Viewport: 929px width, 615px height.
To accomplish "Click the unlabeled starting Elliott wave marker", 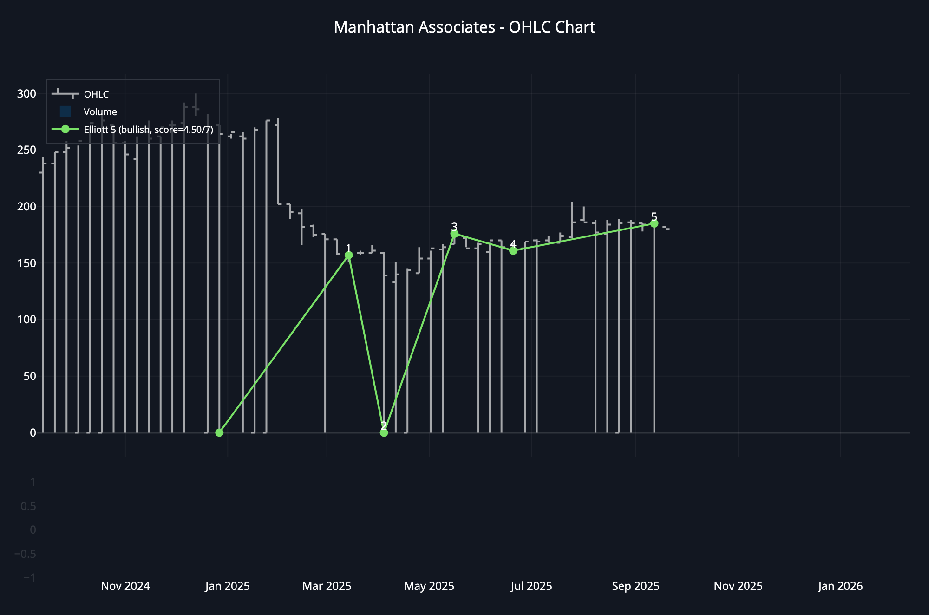I will pos(219,432).
